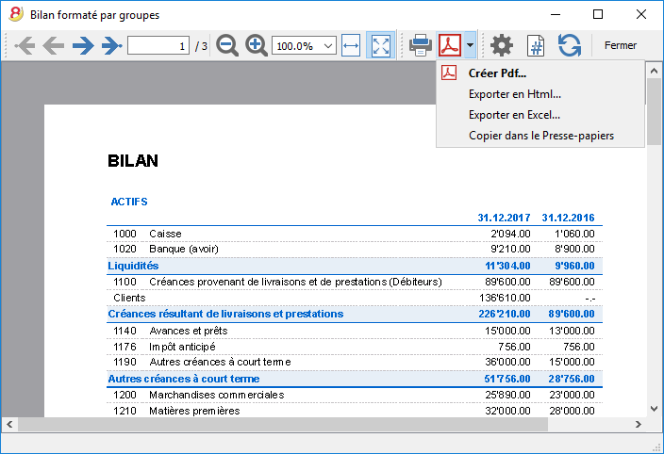Click the 31.12.2017 column header
The height and width of the screenshot is (454, 664).
point(504,218)
